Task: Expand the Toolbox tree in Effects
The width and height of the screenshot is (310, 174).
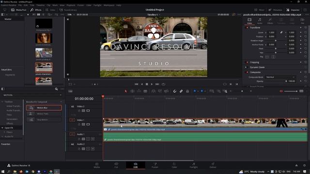Action: click(2, 102)
